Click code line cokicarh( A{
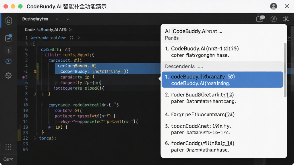The image size is (294, 165). [55, 49]
